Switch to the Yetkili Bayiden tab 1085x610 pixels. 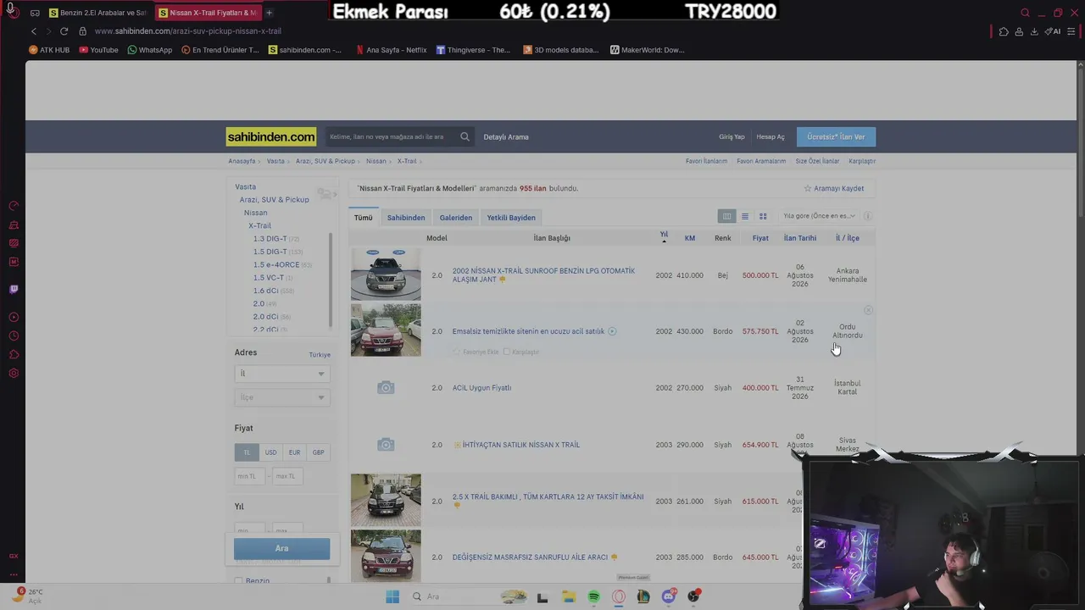pos(511,218)
